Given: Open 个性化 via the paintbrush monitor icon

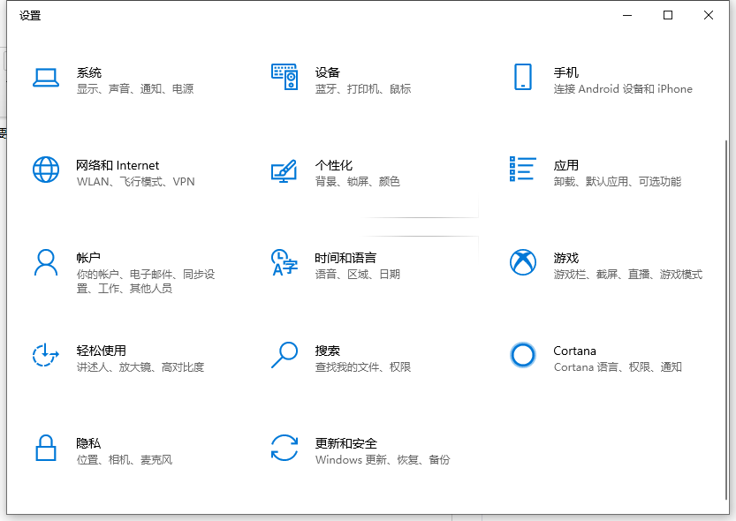Looking at the screenshot, I should (x=284, y=170).
